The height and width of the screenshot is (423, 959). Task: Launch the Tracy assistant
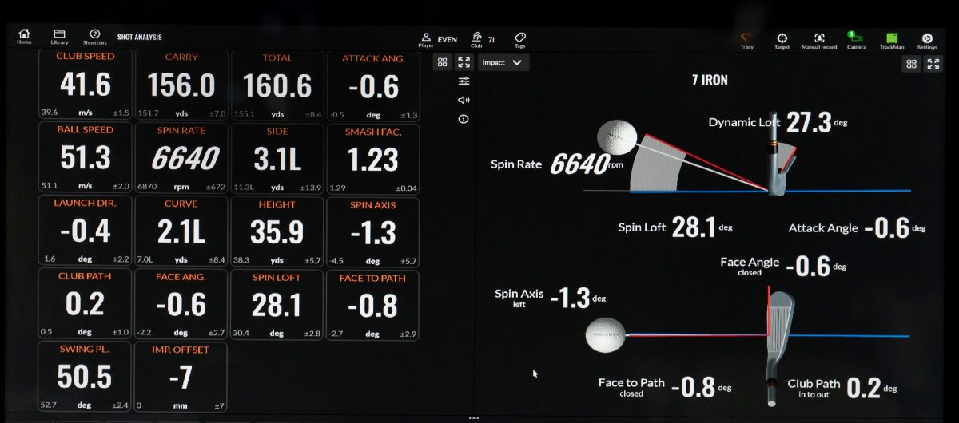[746, 39]
